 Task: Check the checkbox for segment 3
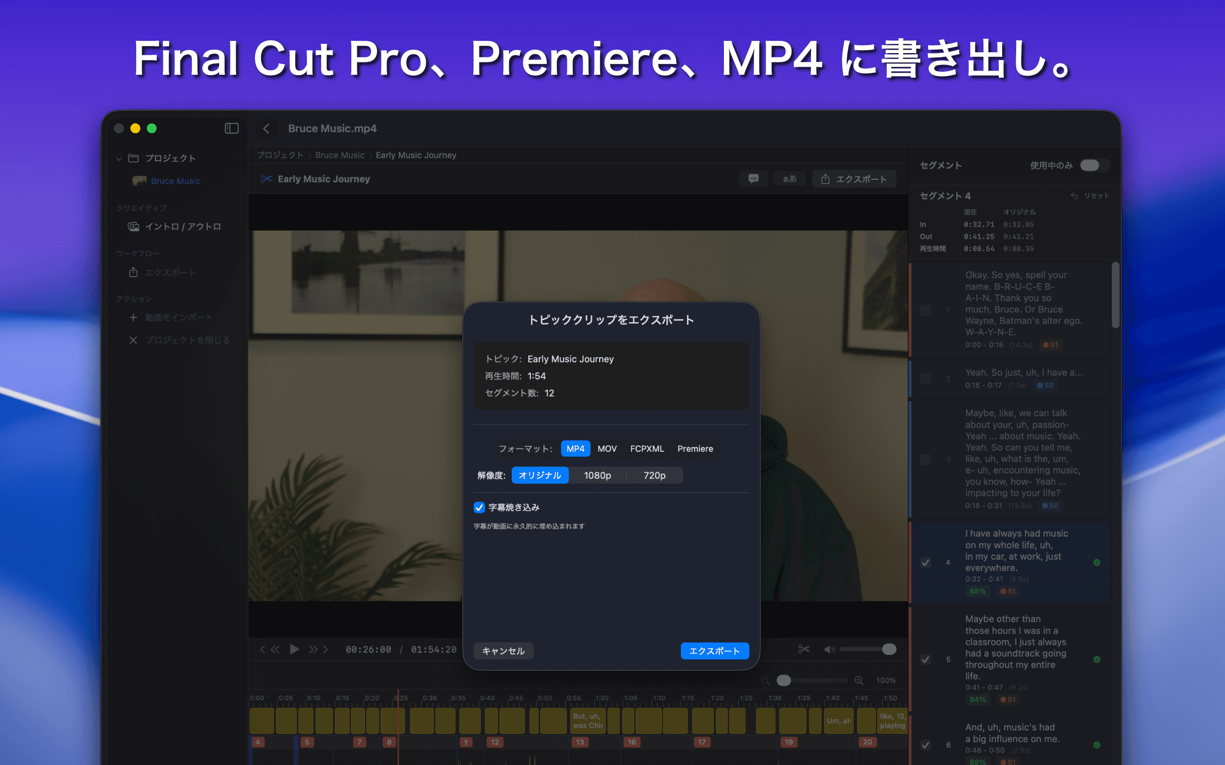pos(925,459)
